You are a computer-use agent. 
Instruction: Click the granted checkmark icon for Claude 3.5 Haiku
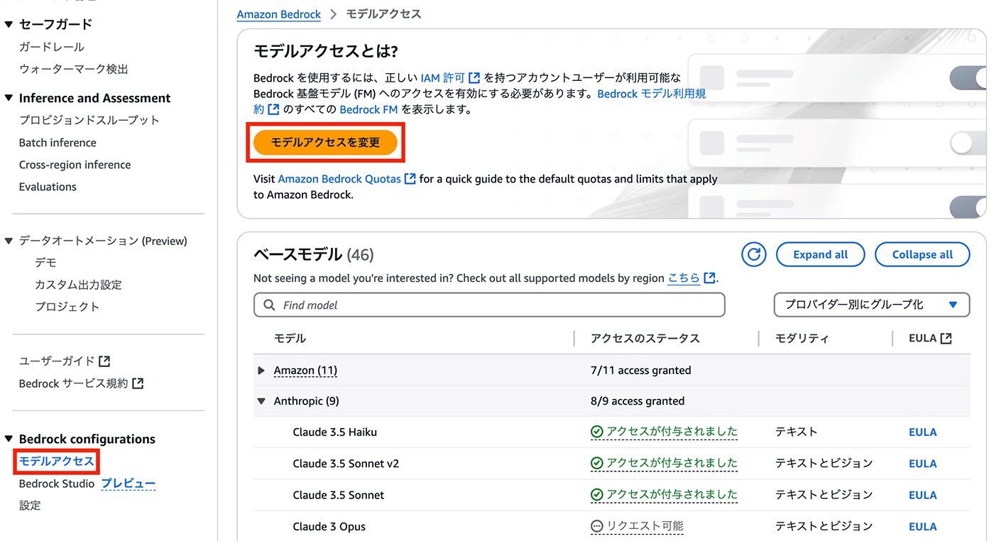point(596,432)
